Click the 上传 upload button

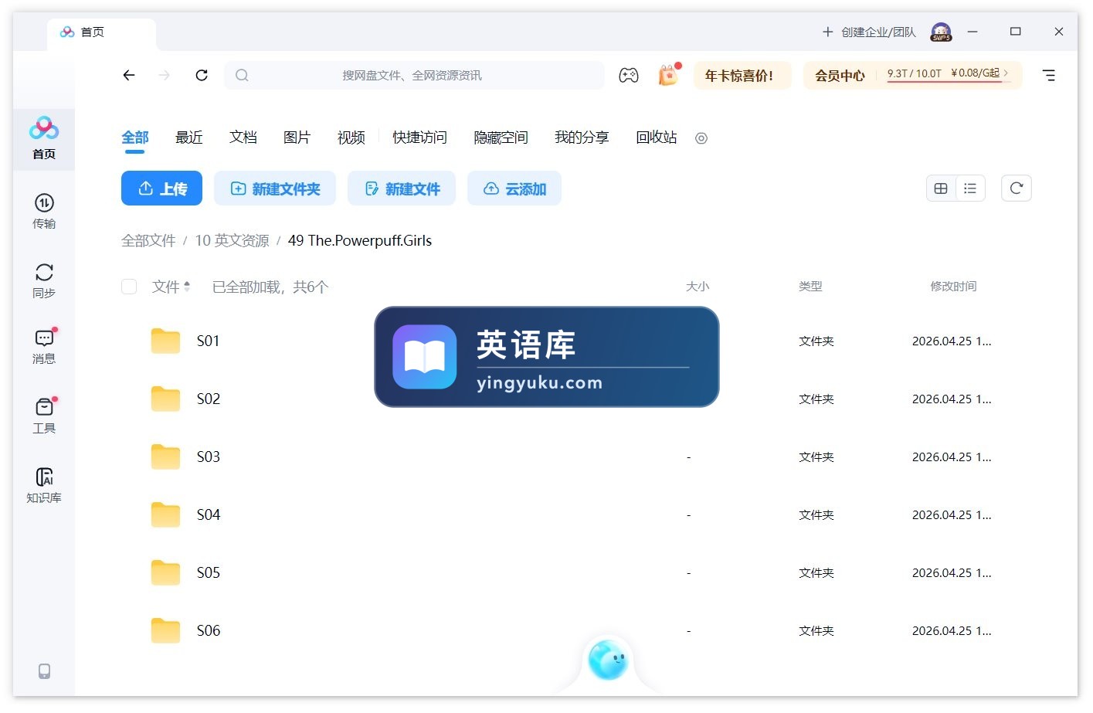coord(161,188)
